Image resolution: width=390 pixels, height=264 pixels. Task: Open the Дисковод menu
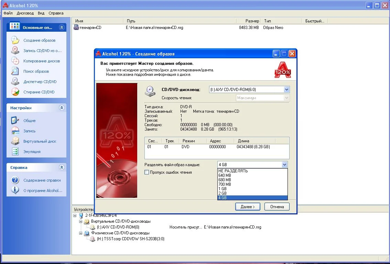coord(25,13)
